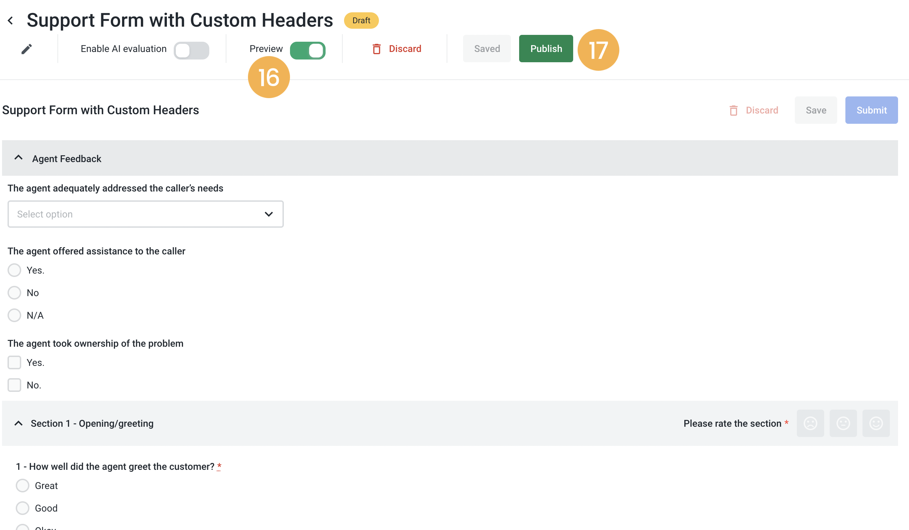Check Yes. for agent took ownership
Image resolution: width=909 pixels, height=530 pixels.
(x=14, y=362)
